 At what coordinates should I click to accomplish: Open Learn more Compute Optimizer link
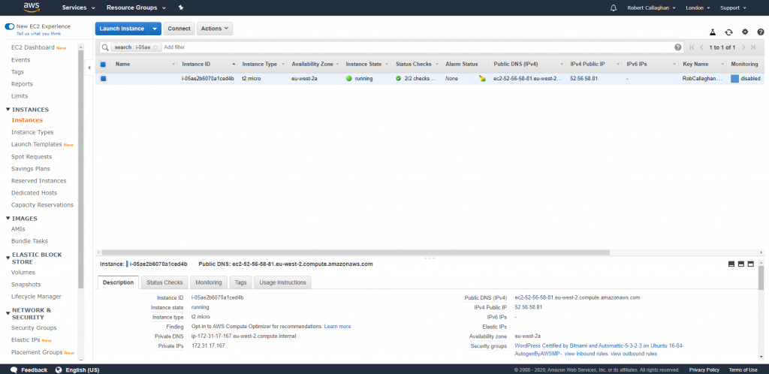point(337,327)
